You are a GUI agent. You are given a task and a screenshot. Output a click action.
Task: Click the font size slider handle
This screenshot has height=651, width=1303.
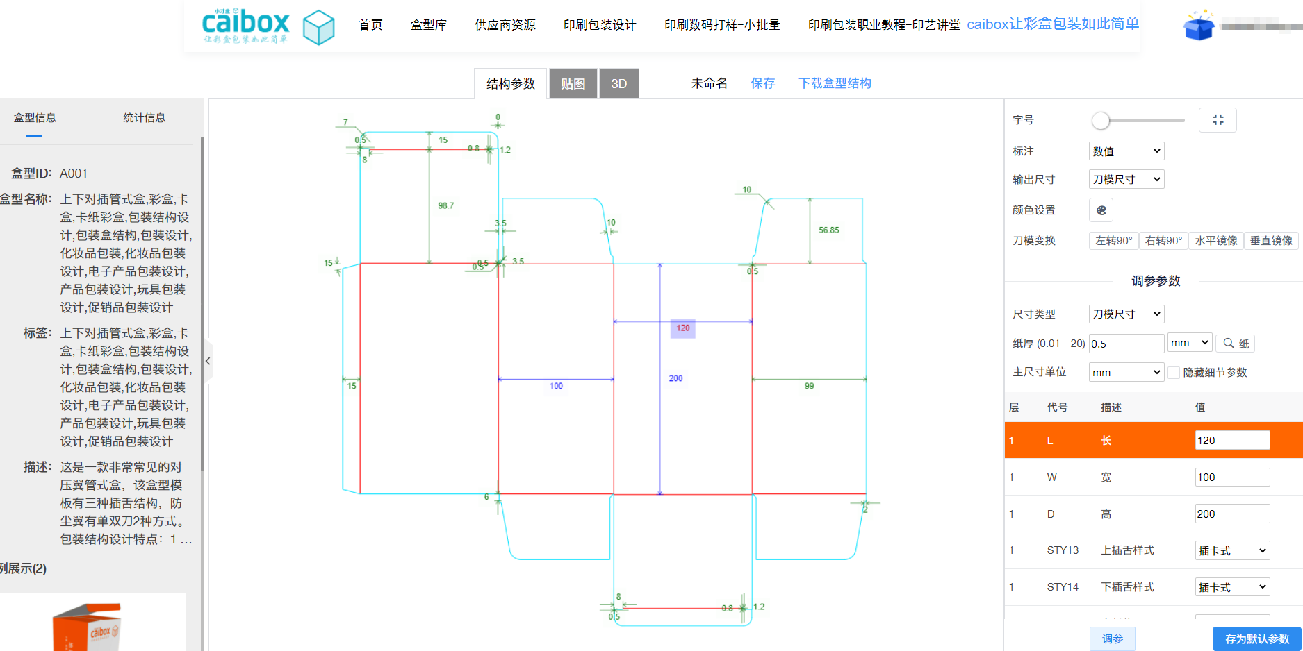[x=1100, y=121]
